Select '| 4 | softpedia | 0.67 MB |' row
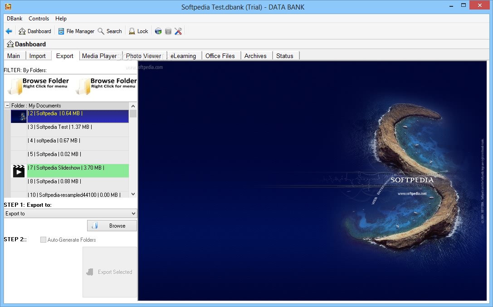Screen dimensions: 493x307 tap(78, 143)
